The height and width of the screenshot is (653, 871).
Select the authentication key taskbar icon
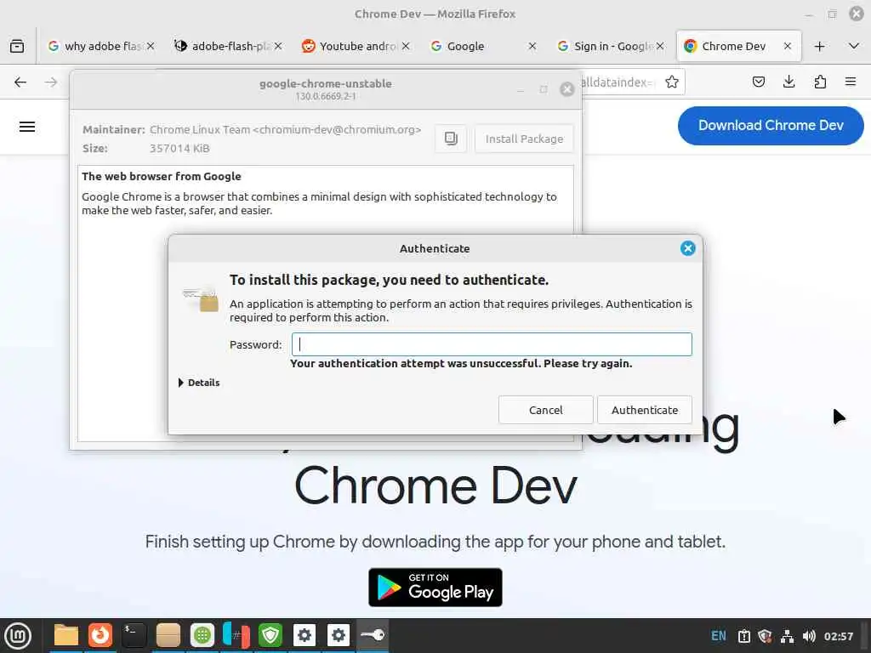click(373, 635)
